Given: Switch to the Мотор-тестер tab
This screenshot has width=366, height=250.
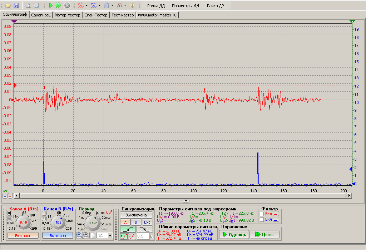Looking at the screenshot, I should coord(68,15).
